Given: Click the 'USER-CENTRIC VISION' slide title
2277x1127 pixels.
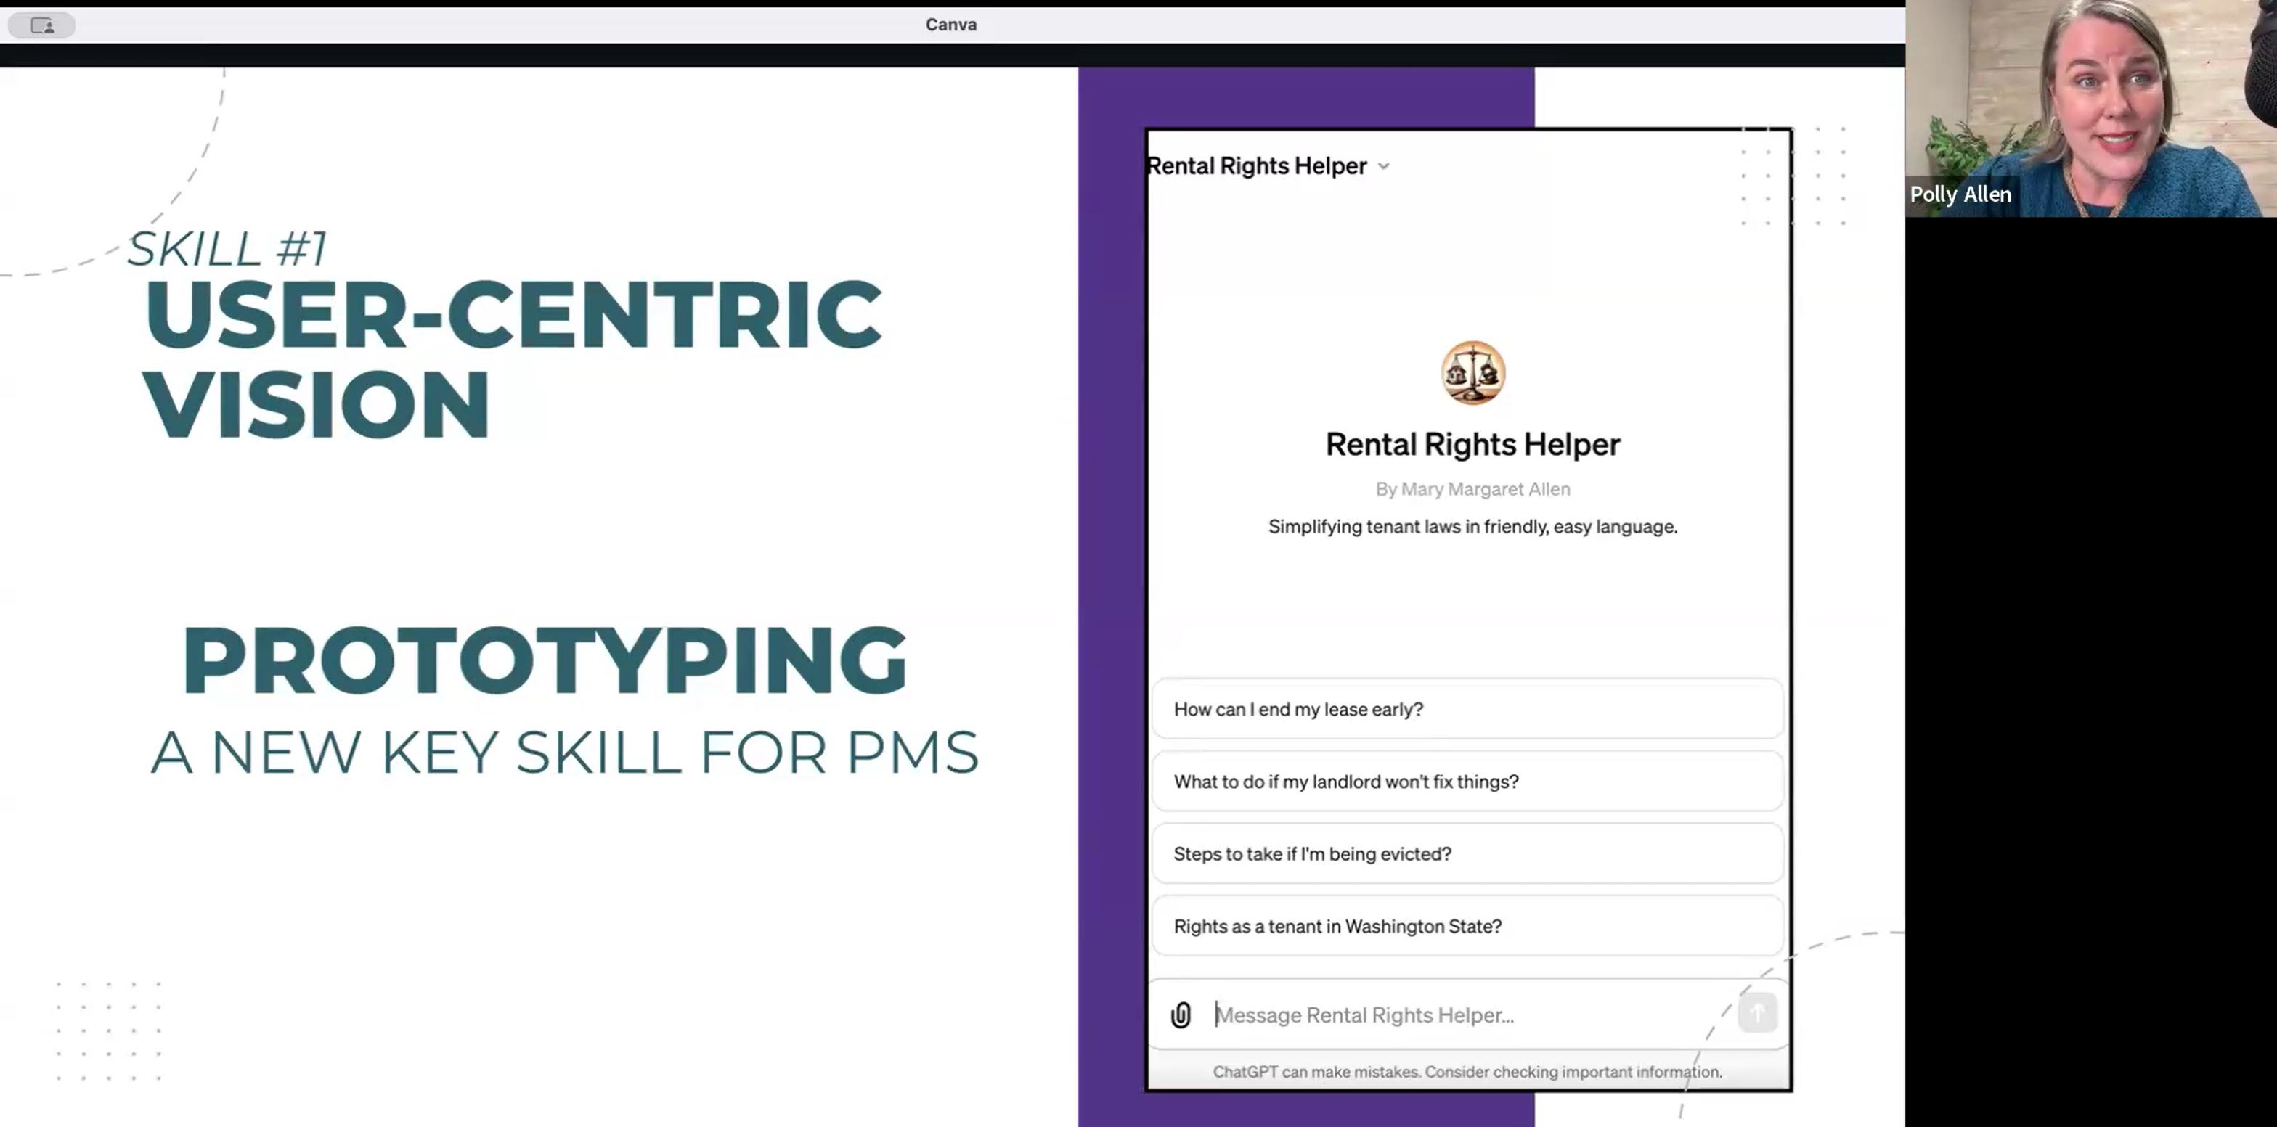Looking at the screenshot, I should (x=513, y=358).
